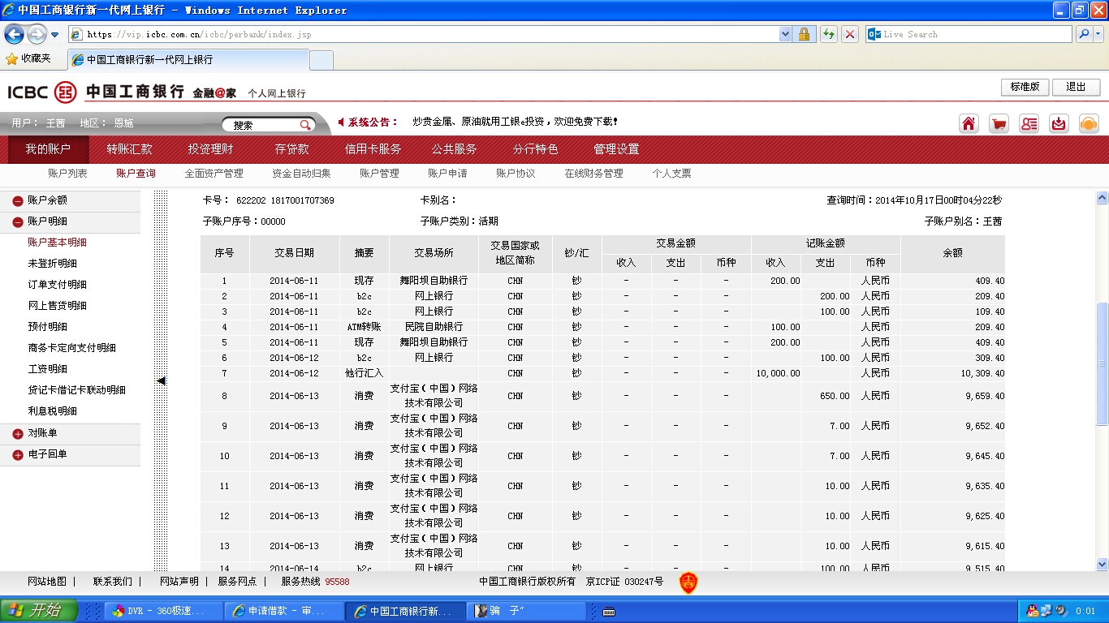The image size is (1109, 623).
Task: Select the 信用卡服务 menu item
Action: pyautogui.click(x=373, y=149)
